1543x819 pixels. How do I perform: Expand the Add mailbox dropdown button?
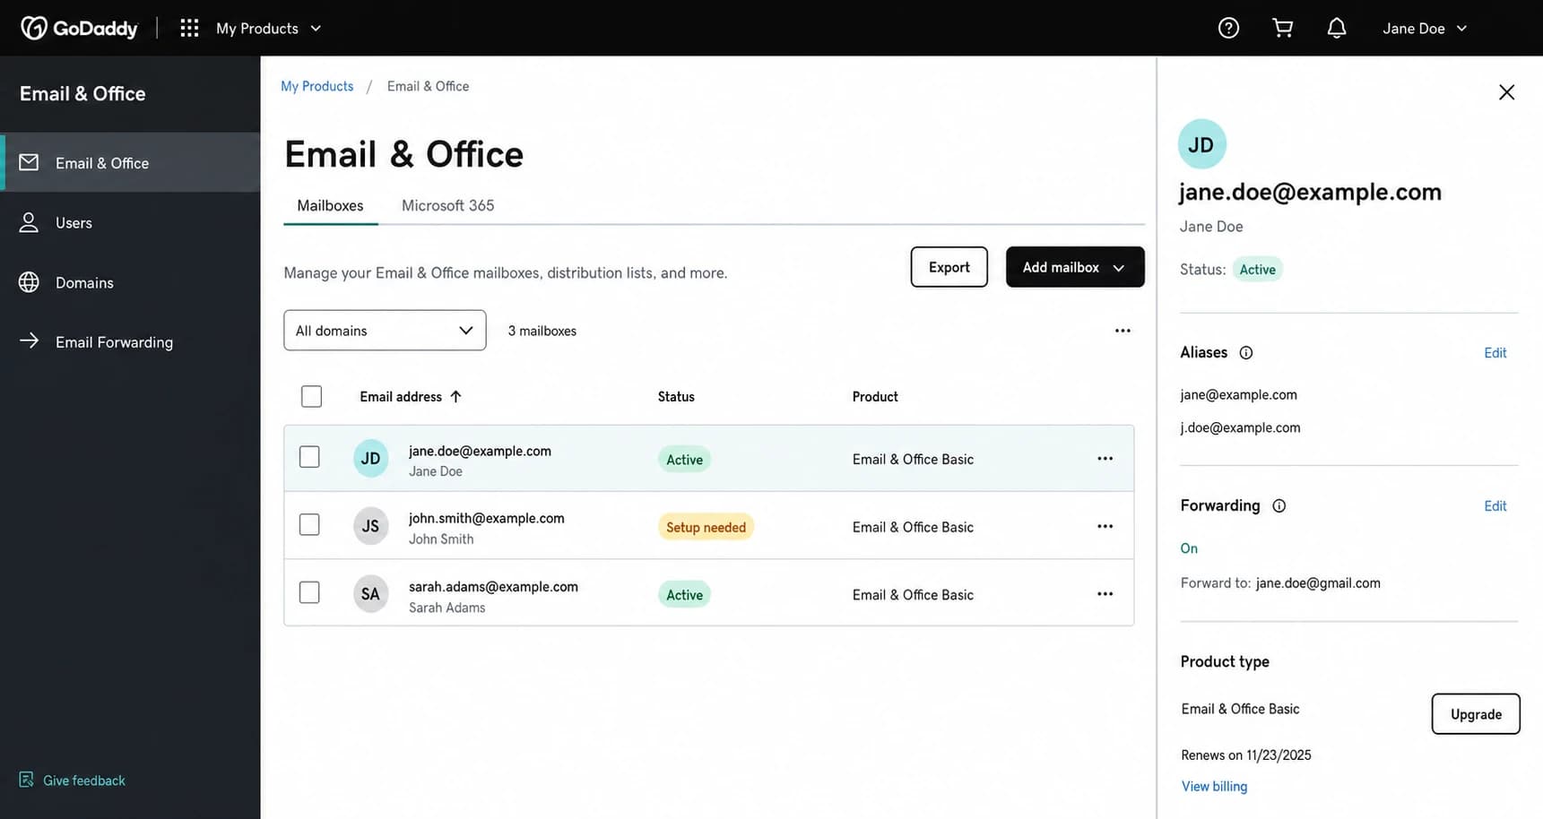tap(1075, 267)
